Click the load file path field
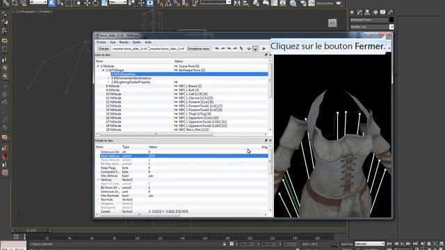 point(129,49)
